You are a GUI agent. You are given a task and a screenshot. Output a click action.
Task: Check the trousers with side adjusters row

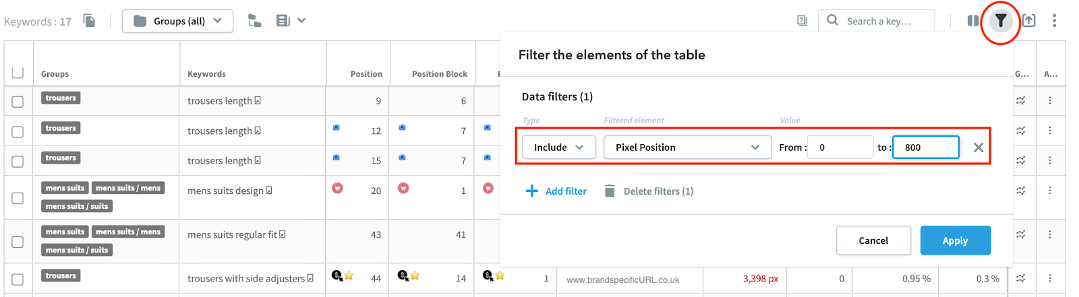pyautogui.click(x=18, y=279)
